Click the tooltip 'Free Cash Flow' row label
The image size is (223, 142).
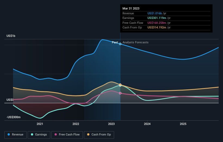tap(133, 23)
